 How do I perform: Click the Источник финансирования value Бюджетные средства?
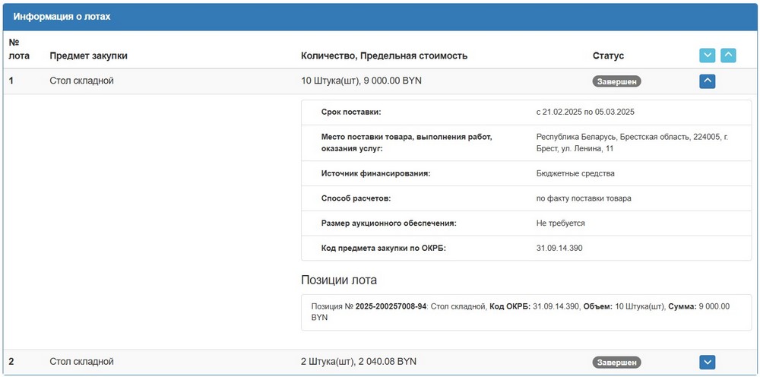coord(575,173)
